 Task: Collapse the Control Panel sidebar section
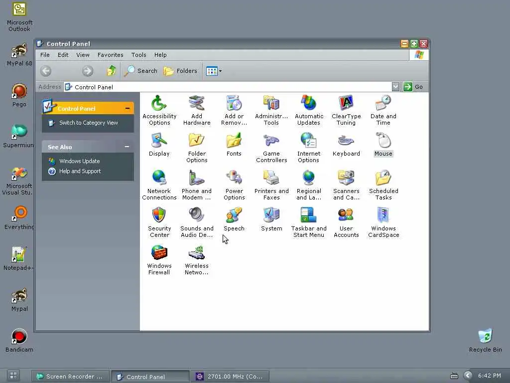click(x=127, y=108)
